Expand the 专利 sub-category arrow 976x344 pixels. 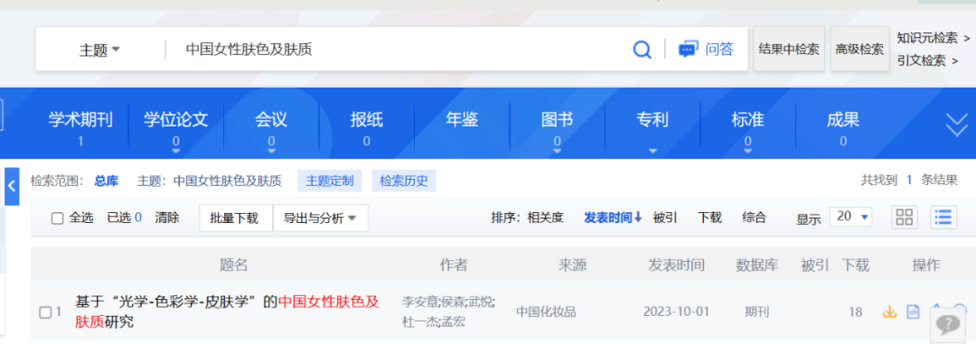pos(652,151)
